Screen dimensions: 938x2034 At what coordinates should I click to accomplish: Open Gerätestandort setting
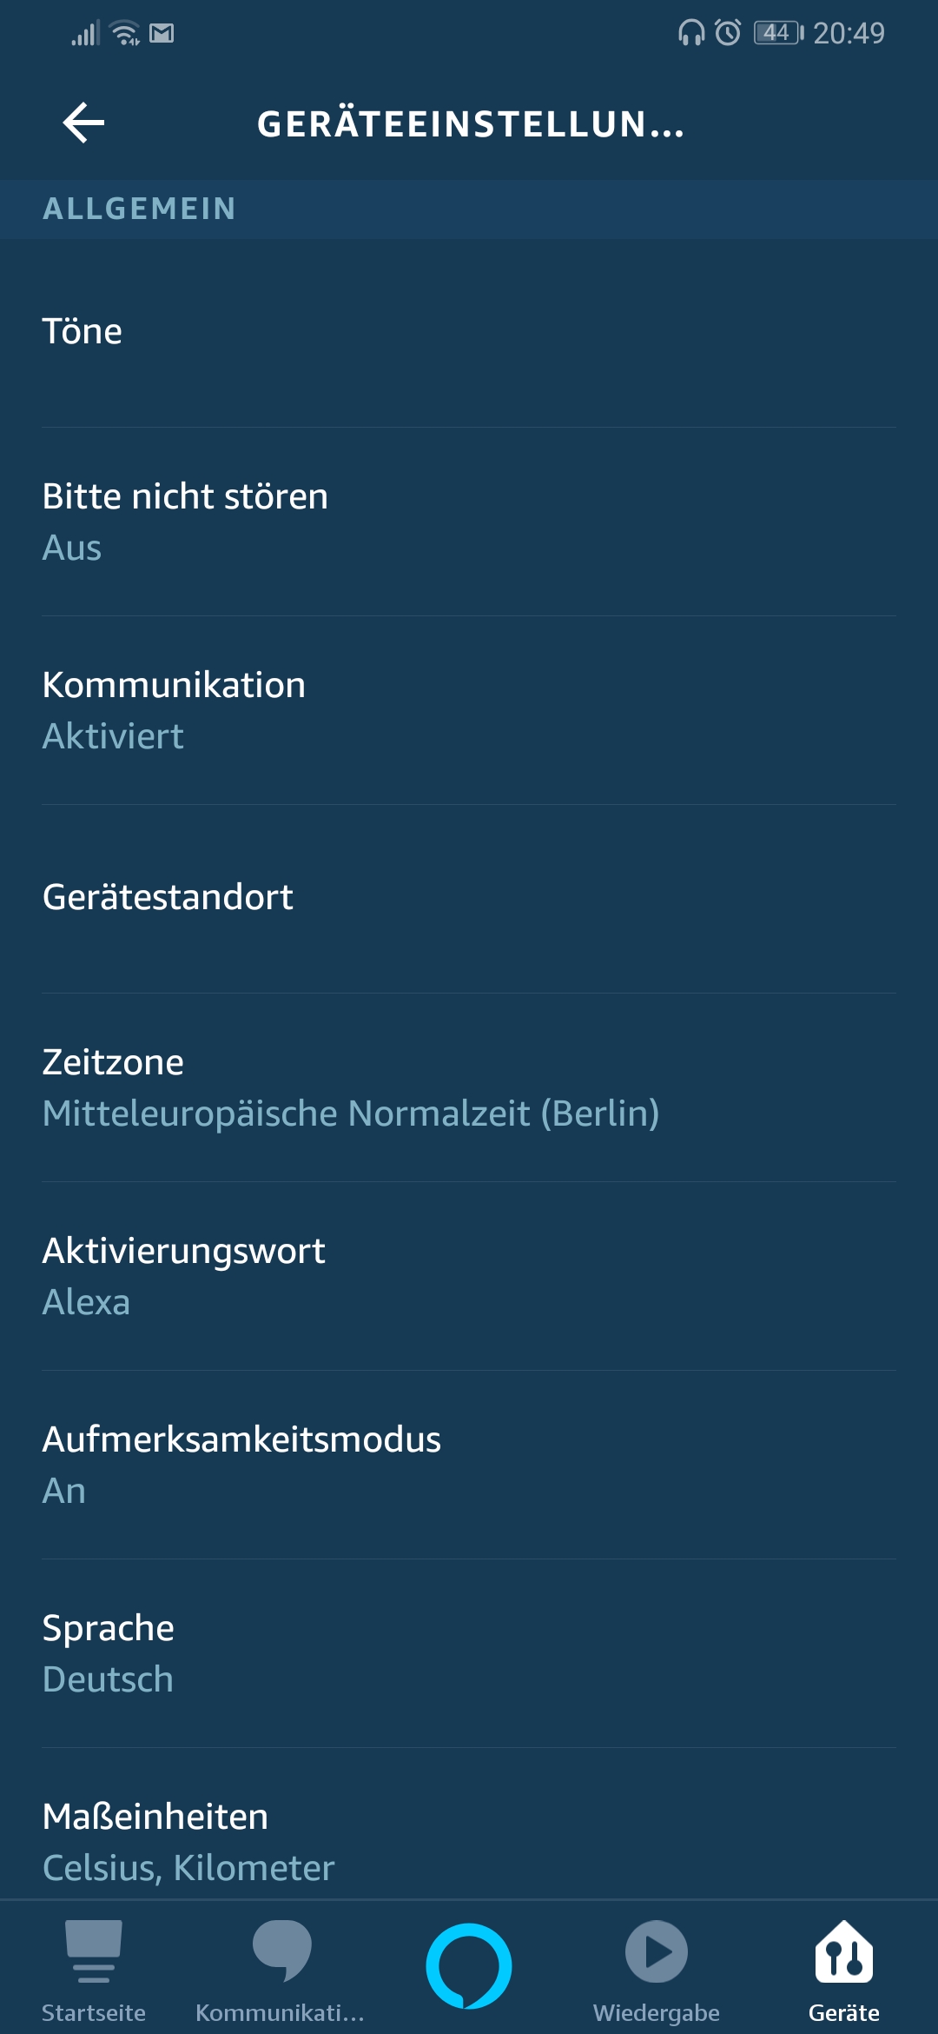[x=469, y=898]
